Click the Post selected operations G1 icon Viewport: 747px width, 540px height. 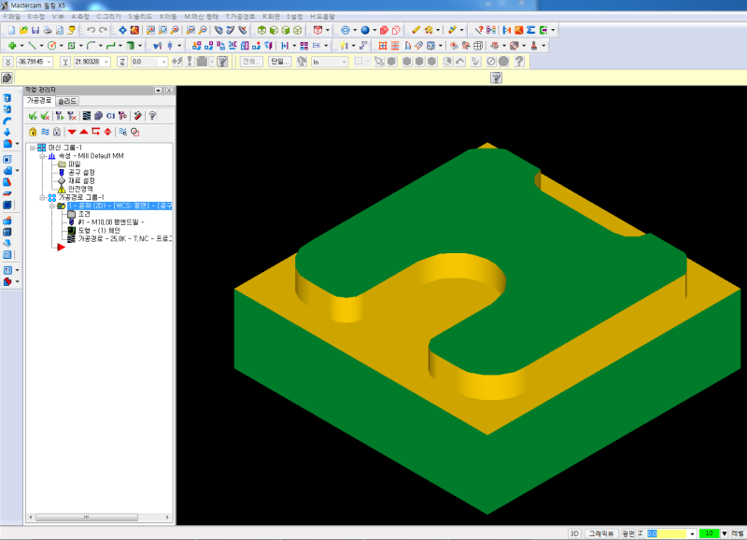[x=111, y=116]
